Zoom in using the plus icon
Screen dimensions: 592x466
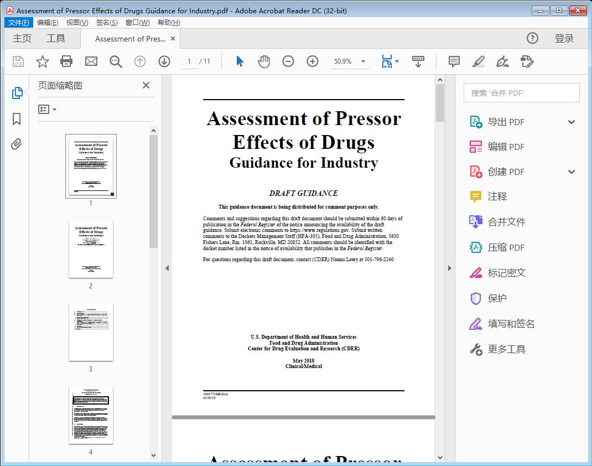313,61
